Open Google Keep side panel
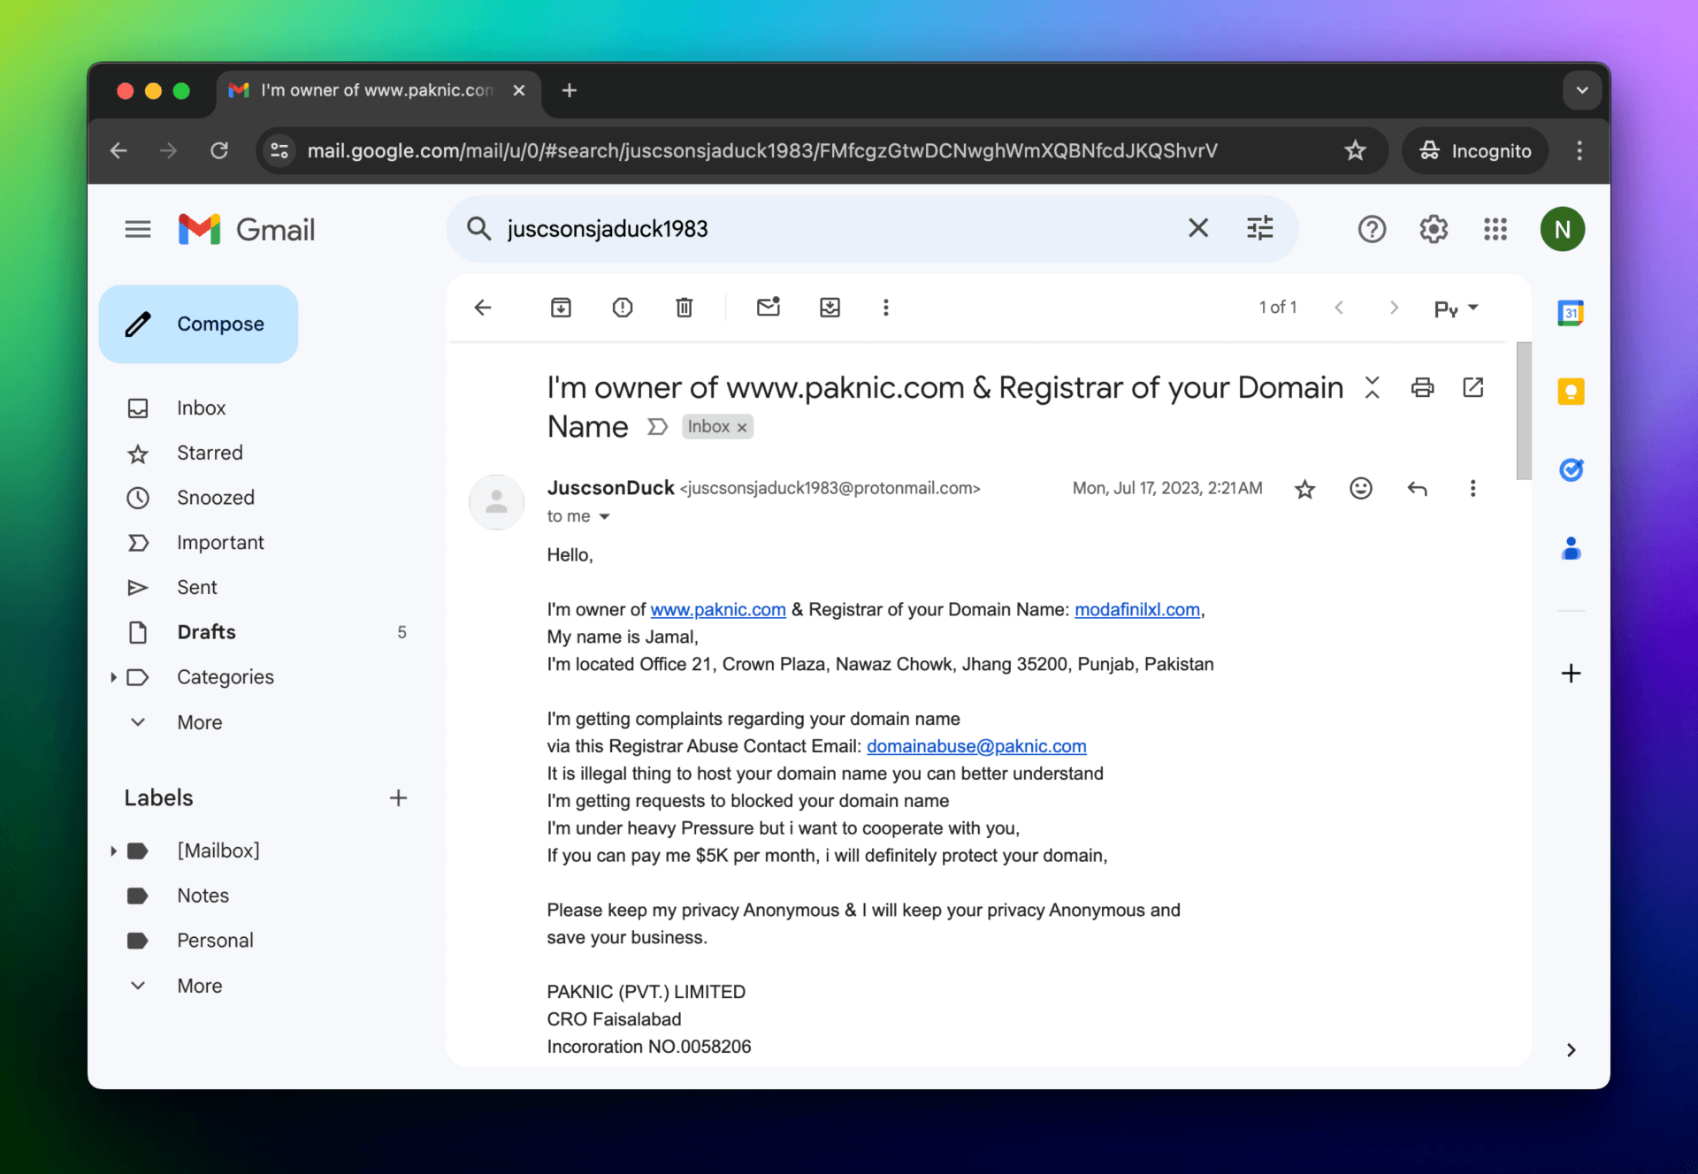This screenshot has height=1174, width=1698. coord(1571,392)
